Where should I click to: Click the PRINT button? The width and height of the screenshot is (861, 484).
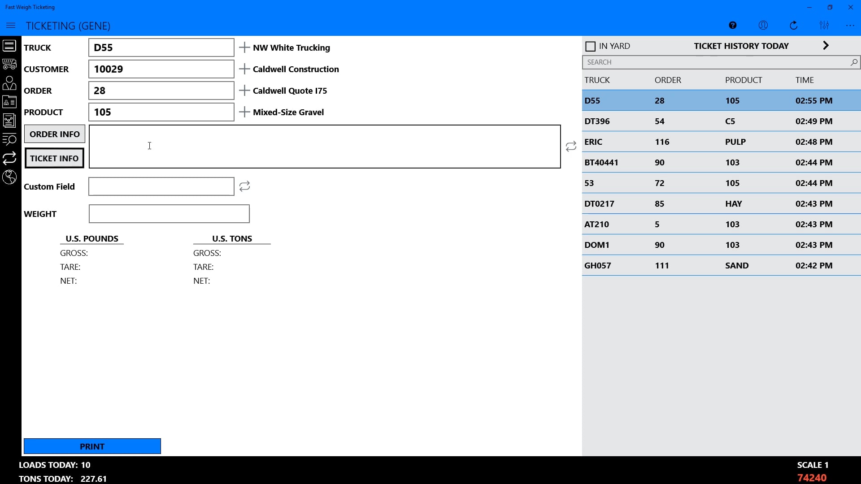point(92,446)
